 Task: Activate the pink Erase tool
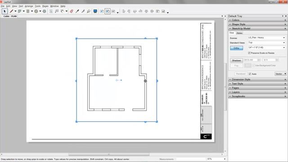(x=72, y=11)
